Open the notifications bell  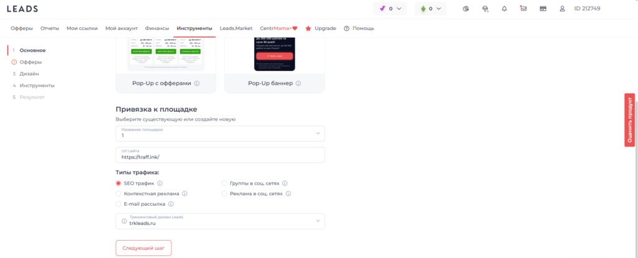point(504,9)
